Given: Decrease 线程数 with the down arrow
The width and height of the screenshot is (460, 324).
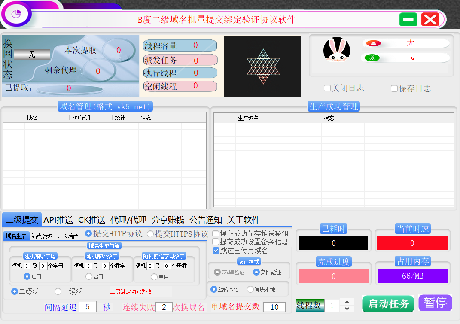Looking at the screenshot, I should [347, 309].
